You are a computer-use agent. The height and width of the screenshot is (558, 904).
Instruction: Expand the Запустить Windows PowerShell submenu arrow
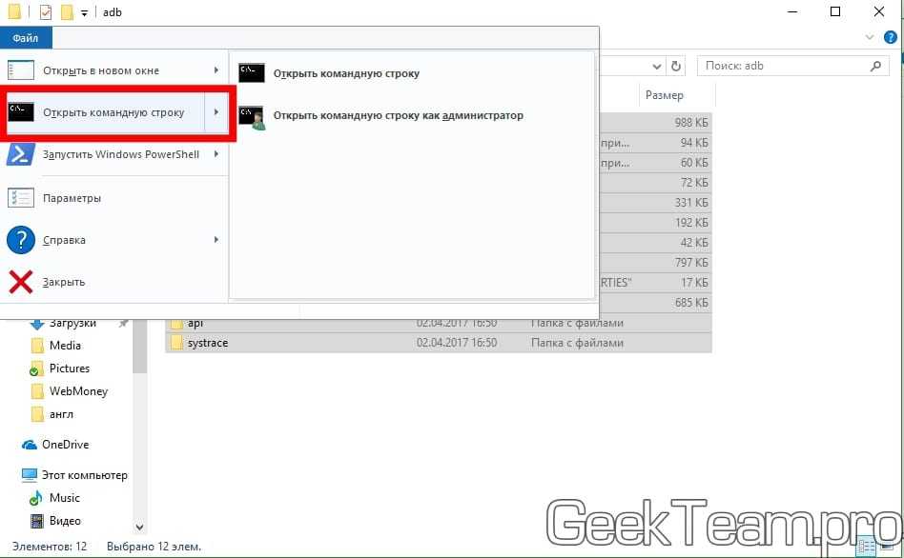tap(216, 154)
